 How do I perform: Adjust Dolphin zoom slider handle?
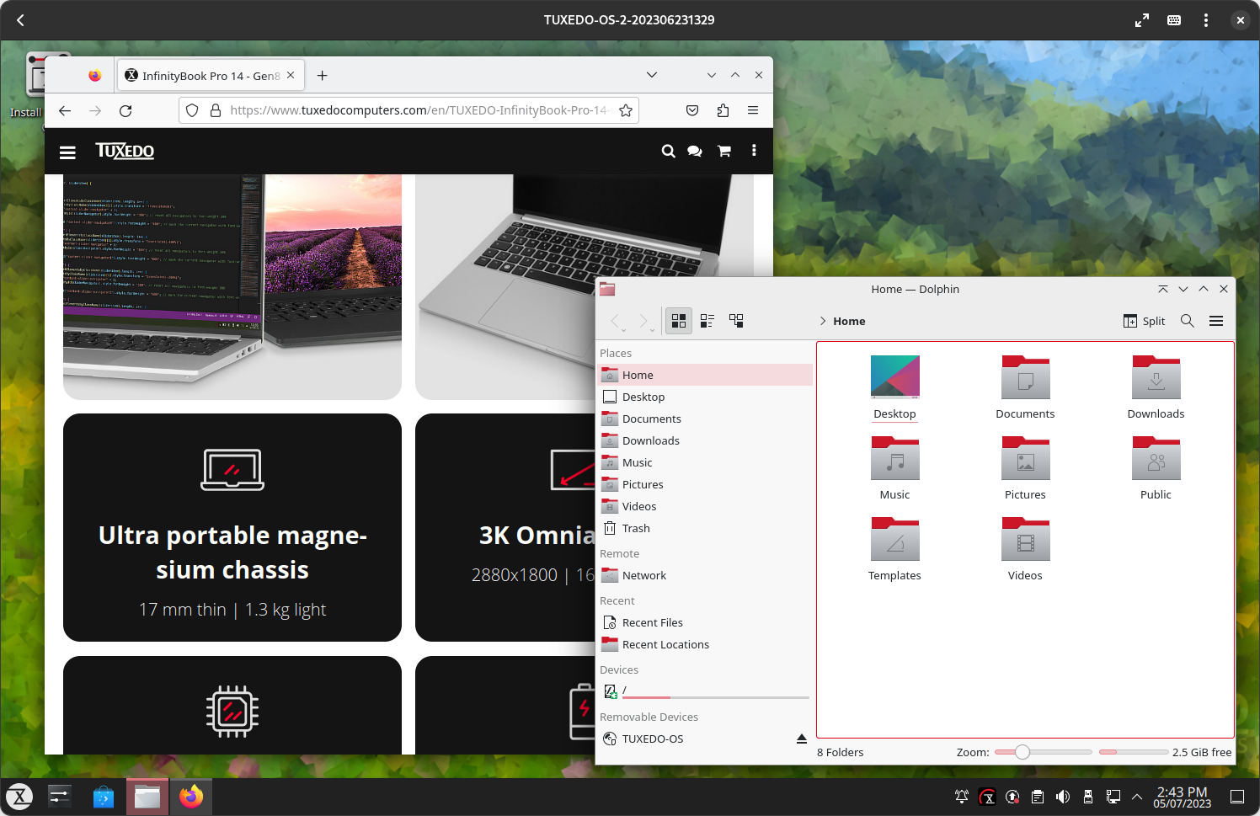[x=1022, y=752]
